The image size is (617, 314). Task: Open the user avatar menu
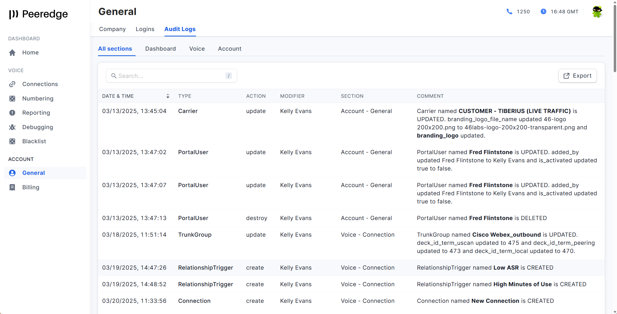point(597,12)
